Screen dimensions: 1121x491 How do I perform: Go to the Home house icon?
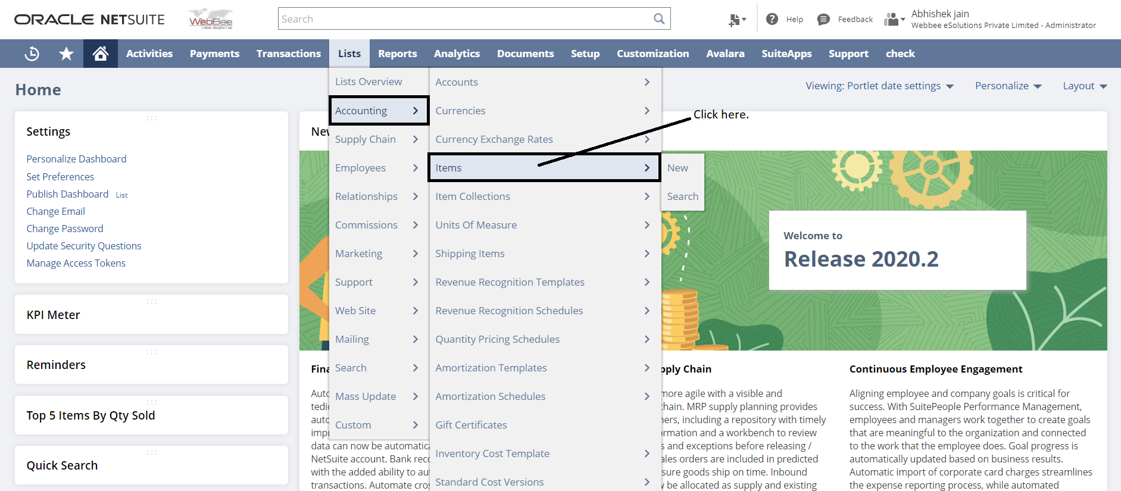pyautogui.click(x=101, y=54)
